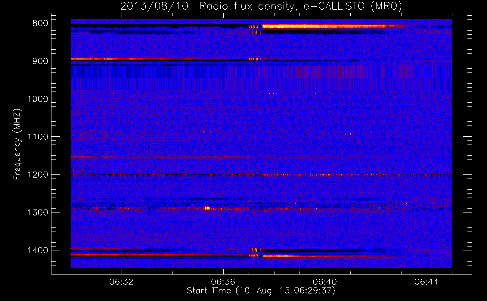The height and width of the screenshot is (301, 487).
Task: Select the 1400 frequency axis label
Action: tap(38, 250)
